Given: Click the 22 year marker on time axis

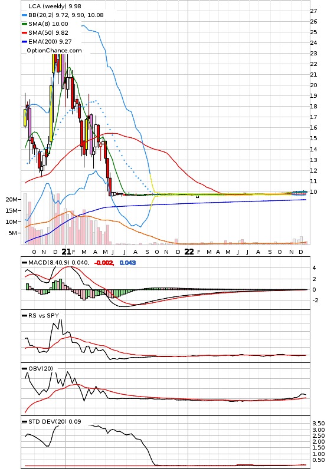Looking at the screenshot, I should (189, 252).
